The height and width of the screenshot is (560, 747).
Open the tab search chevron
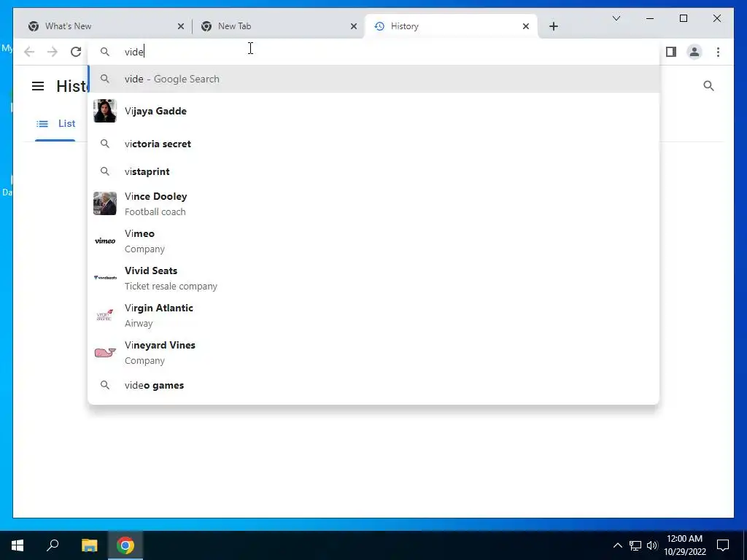click(x=616, y=18)
